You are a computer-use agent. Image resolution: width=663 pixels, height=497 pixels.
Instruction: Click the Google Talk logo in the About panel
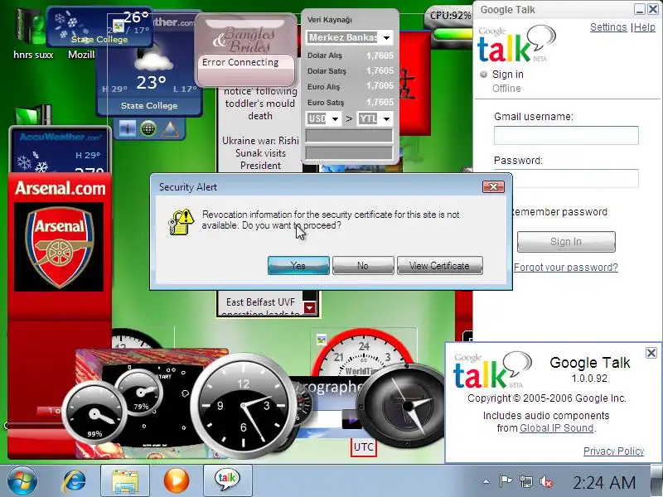tap(492, 369)
